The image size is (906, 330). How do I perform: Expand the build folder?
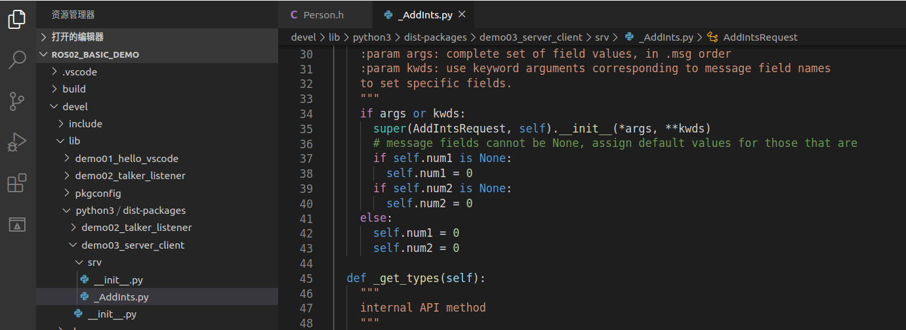[x=74, y=89]
